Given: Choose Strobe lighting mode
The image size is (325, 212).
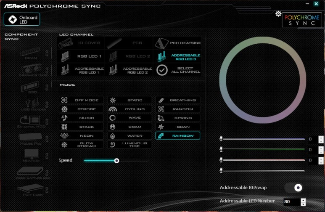Looking at the screenshot, I should point(81,109).
